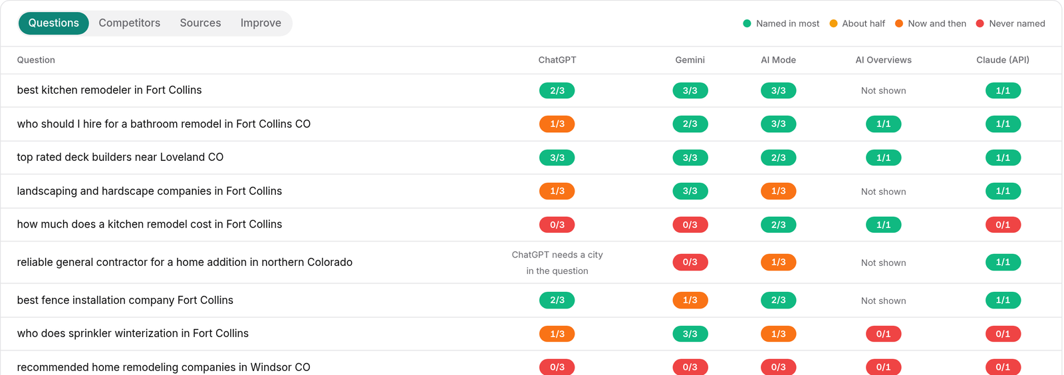This screenshot has width=1064, height=375.
Task: Open the Sources tab
Action: click(x=200, y=23)
